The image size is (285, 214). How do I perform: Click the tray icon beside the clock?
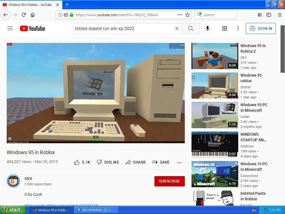pos(264,210)
